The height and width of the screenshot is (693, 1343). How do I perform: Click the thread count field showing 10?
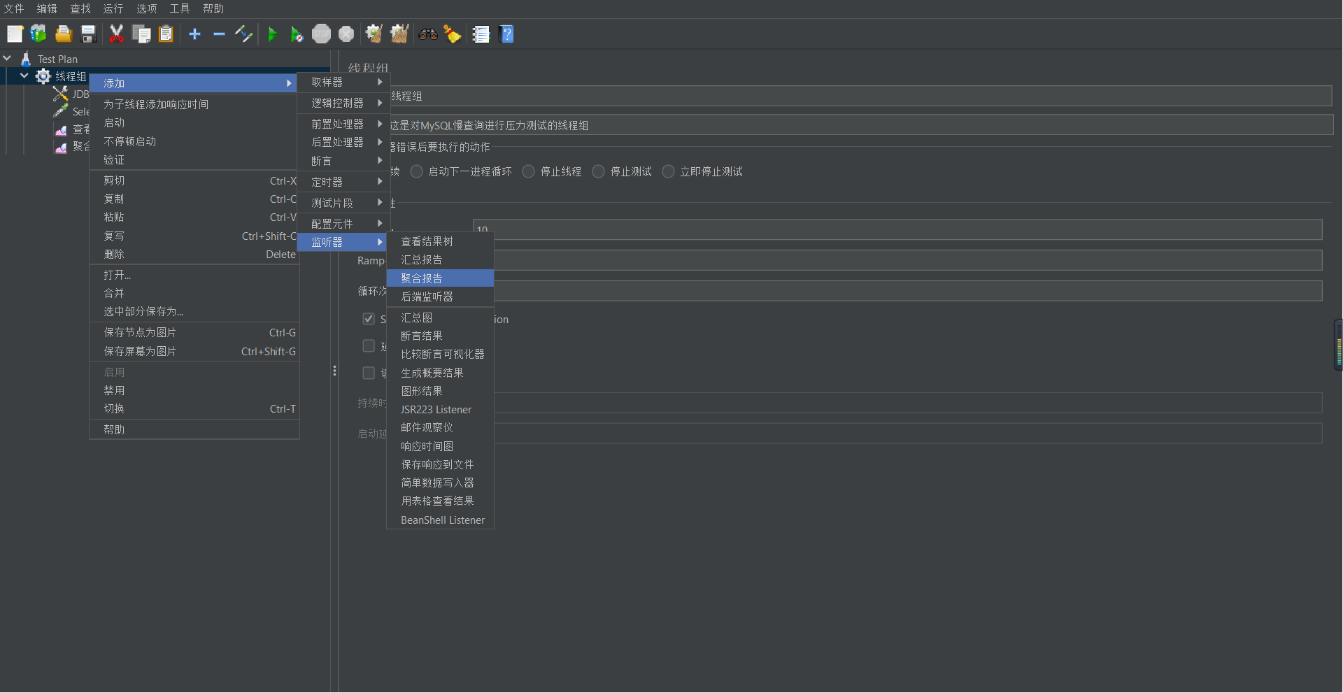(897, 229)
